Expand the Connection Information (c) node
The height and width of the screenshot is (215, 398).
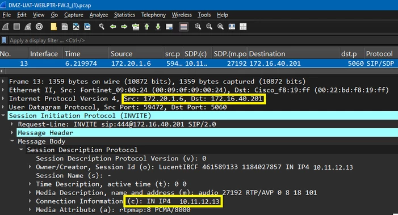[30, 201]
